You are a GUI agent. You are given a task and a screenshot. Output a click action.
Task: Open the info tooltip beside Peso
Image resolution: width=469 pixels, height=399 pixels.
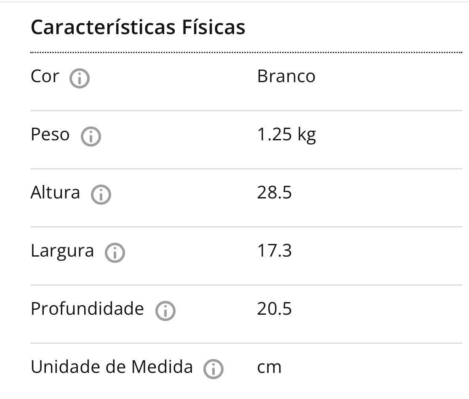[91, 137]
